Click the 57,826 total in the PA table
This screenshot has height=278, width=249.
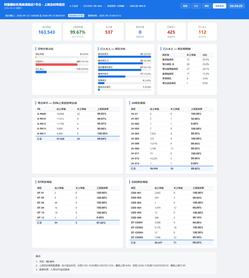point(60,139)
